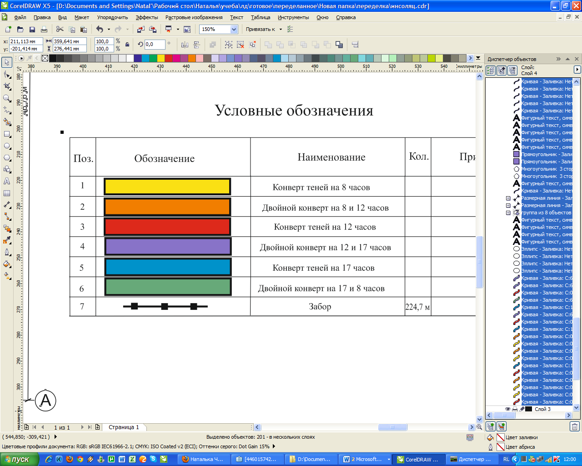
Task: Click the delete trash button in Object Manager
Action: click(575, 426)
